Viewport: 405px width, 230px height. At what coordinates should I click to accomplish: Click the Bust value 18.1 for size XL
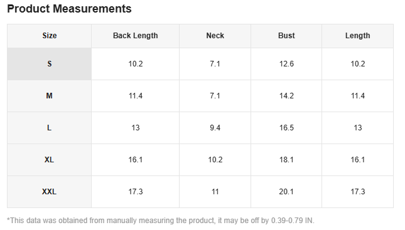tap(286, 160)
